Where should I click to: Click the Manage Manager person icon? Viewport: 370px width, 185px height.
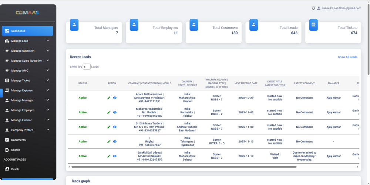point(7,100)
